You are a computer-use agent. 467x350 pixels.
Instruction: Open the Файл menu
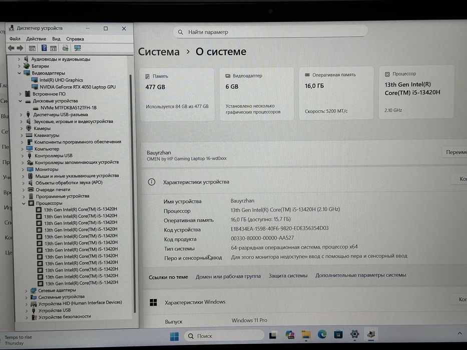(x=15, y=38)
